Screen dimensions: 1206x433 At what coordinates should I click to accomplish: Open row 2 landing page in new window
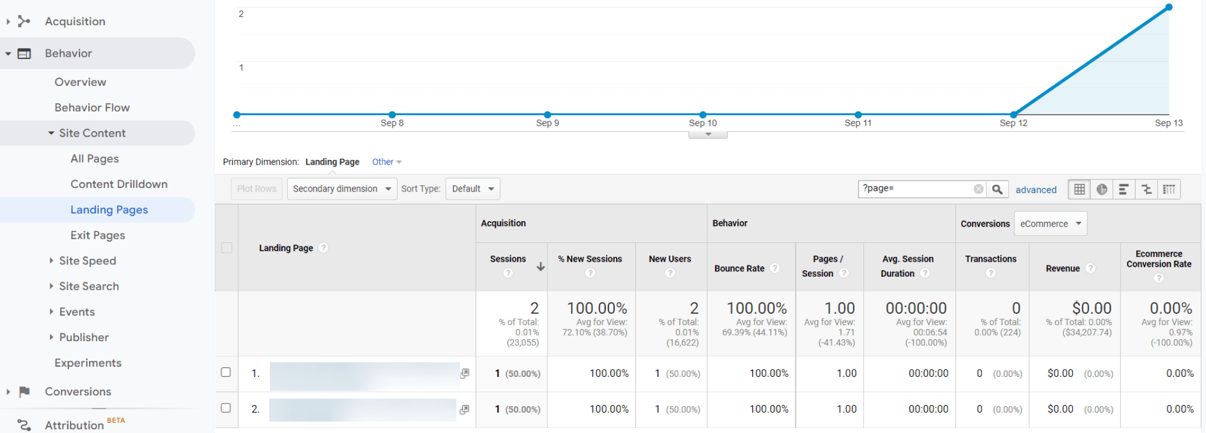464,409
